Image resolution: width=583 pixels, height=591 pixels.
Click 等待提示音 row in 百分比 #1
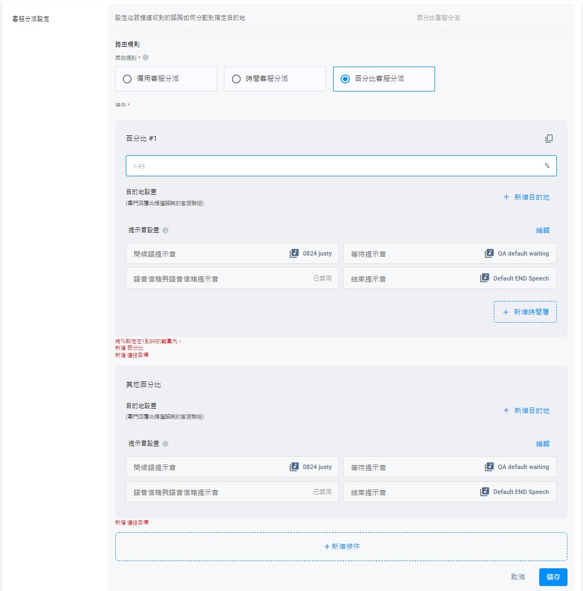tap(450, 253)
